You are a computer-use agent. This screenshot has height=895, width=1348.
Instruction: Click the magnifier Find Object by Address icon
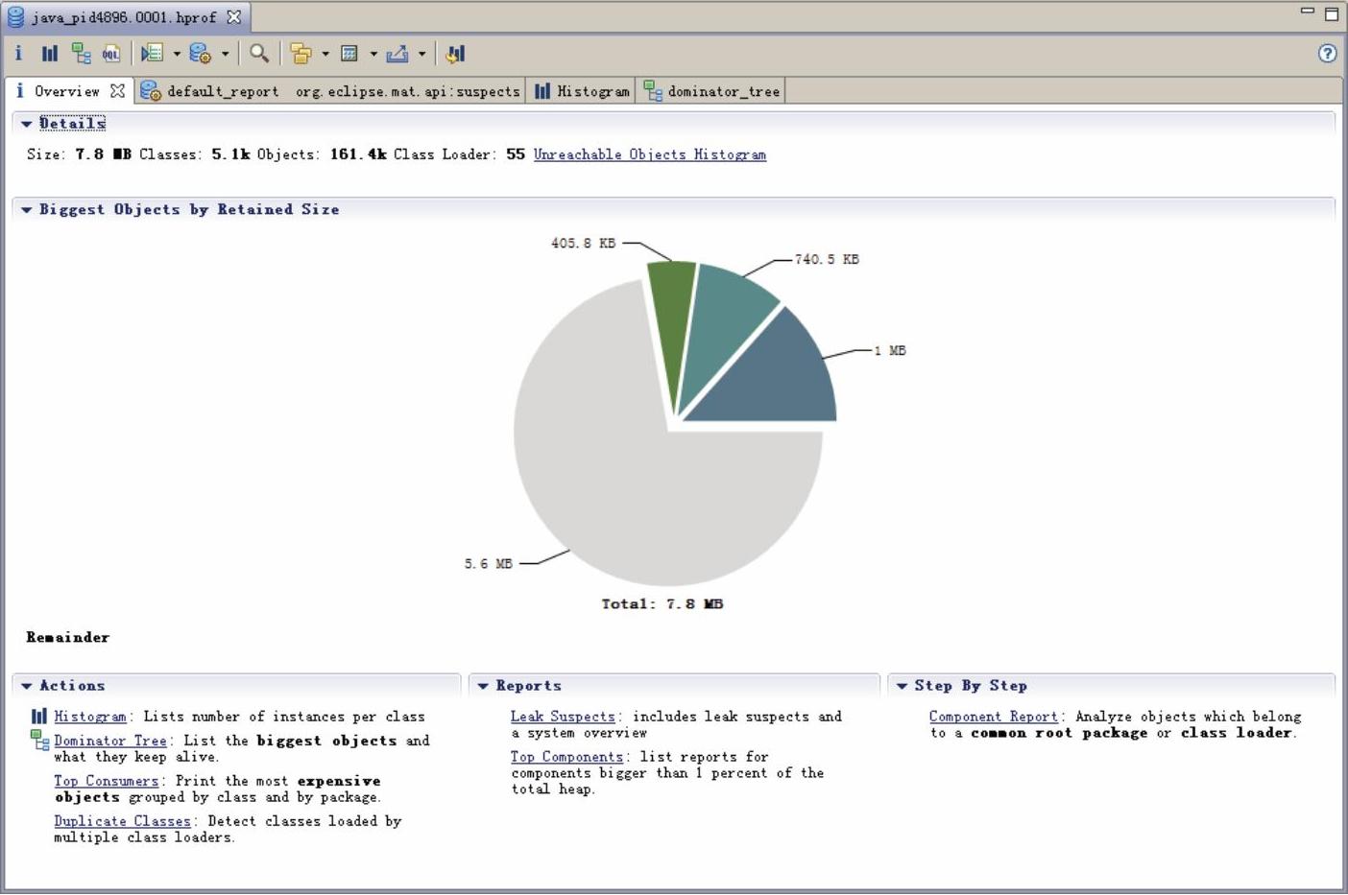pos(259,54)
